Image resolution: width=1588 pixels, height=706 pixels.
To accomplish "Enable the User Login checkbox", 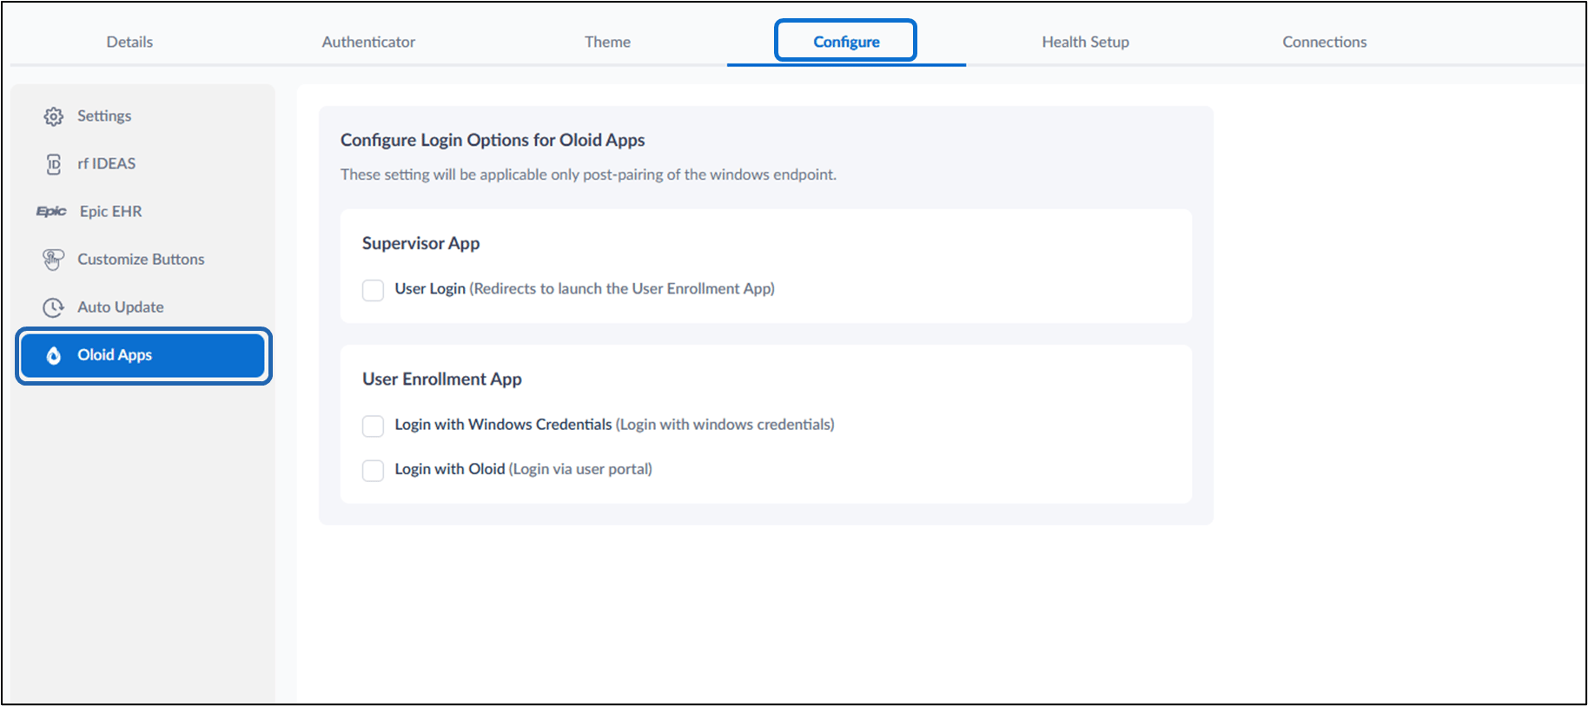I will pos(373,290).
